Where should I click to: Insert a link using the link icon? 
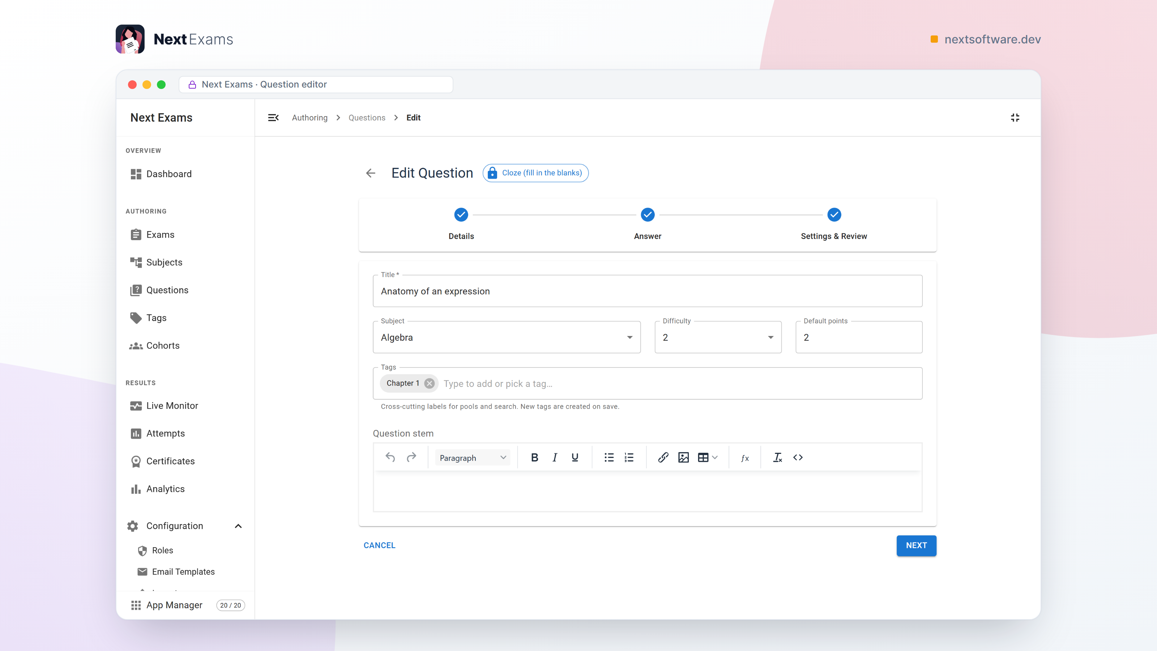point(663,458)
